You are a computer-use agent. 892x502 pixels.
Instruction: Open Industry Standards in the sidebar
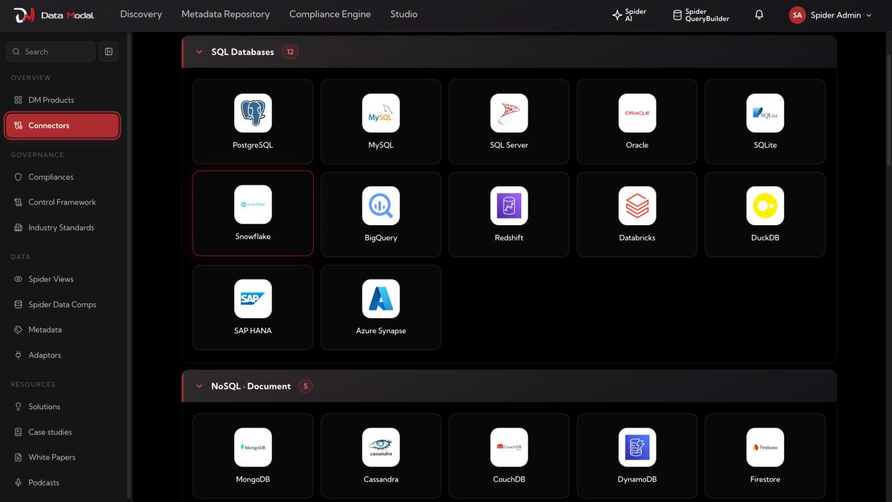coord(63,228)
